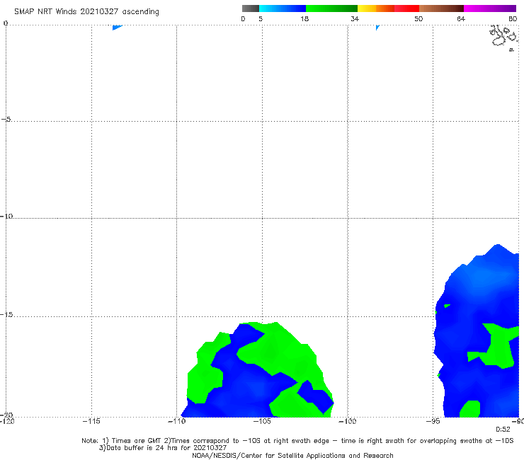Click the longitude label '-100'
Screen dimensions: 524x460
(x=347, y=421)
